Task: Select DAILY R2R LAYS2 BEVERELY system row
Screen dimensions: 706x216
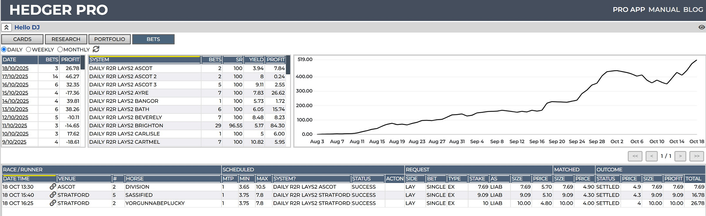Action: [x=187, y=117]
